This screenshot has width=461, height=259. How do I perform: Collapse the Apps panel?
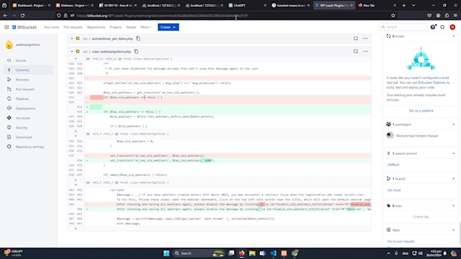point(453,230)
